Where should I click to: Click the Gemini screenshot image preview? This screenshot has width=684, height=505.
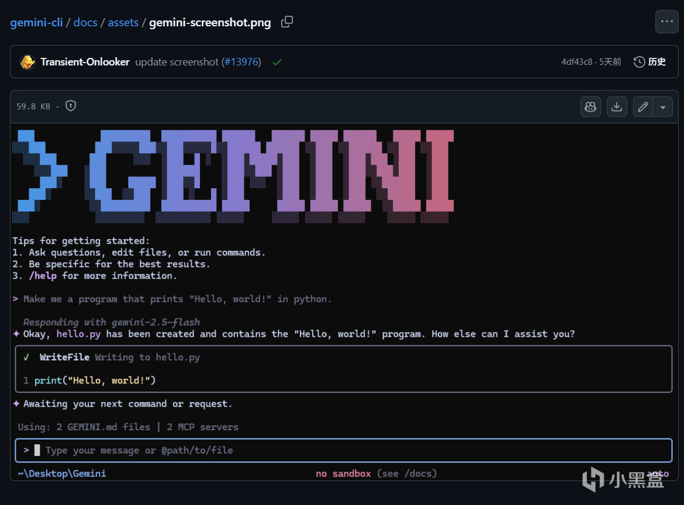[x=344, y=302]
